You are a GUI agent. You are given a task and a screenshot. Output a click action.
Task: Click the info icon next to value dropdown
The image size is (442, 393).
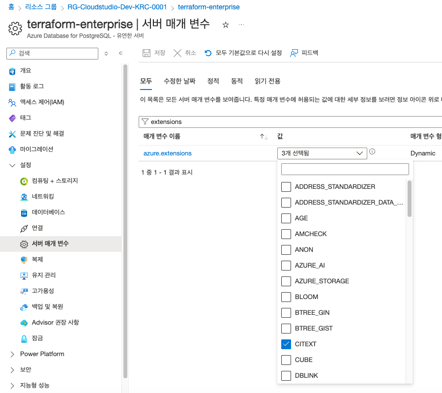(x=372, y=151)
